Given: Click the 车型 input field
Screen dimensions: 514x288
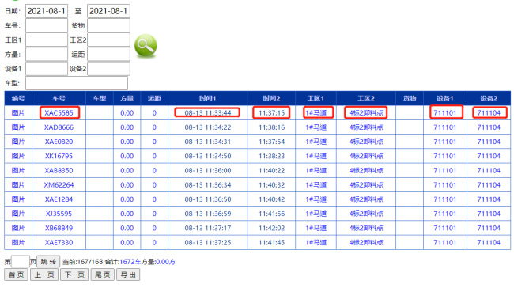Looking at the screenshot, I should 77,83.
